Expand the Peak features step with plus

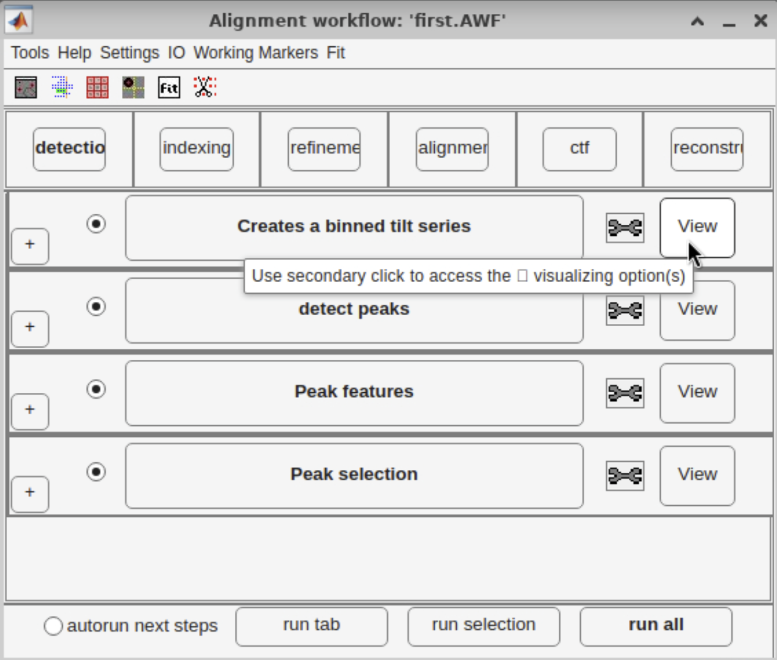[x=30, y=410]
